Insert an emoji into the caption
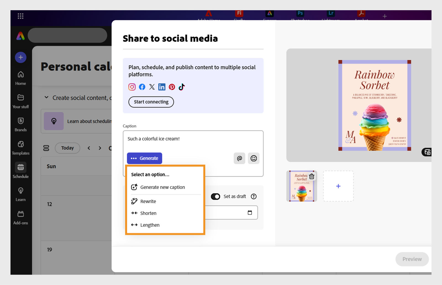 pyautogui.click(x=254, y=158)
